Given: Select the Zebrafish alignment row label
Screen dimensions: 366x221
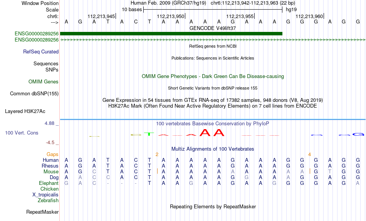Looking at the screenshot, I should coord(48,201).
